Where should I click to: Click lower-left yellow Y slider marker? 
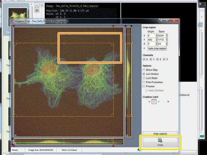(x=13, y=116)
